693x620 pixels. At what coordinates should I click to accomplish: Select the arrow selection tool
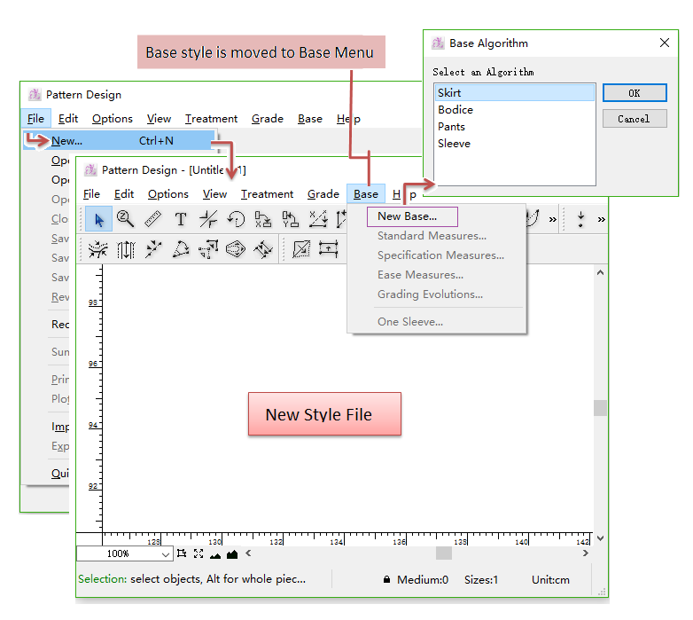click(x=98, y=218)
